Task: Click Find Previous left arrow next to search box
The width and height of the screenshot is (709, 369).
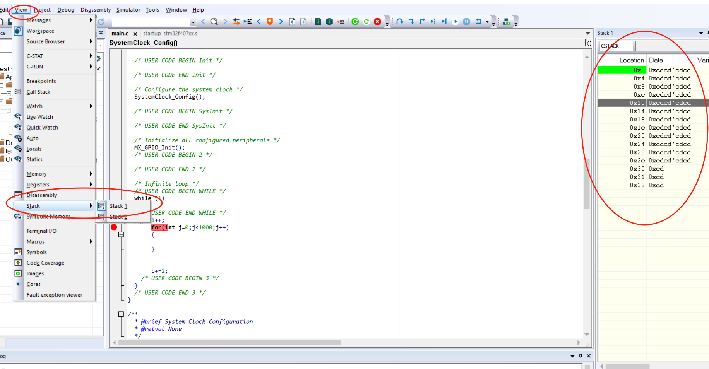Action: pos(203,22)
